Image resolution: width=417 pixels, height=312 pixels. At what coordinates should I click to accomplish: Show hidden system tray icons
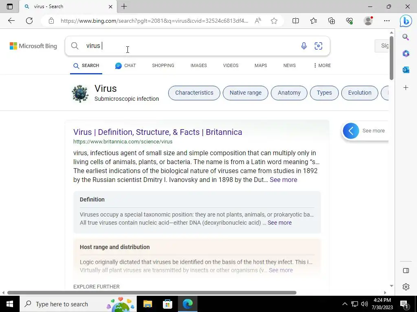click(x=345, y=304)
